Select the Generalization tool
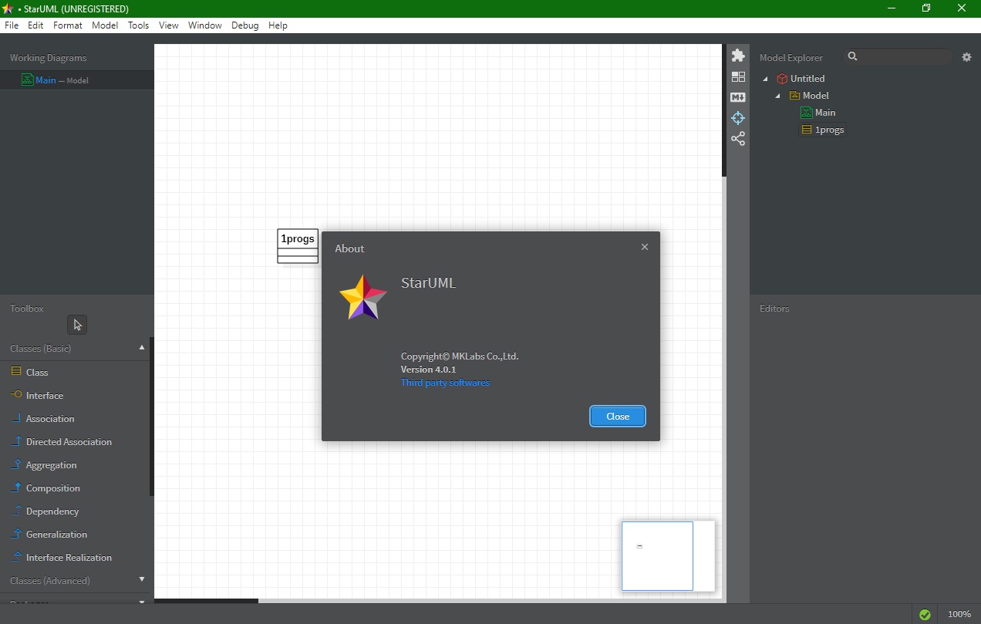This screenshot has width=981, height=624. [x=74, y=534]
